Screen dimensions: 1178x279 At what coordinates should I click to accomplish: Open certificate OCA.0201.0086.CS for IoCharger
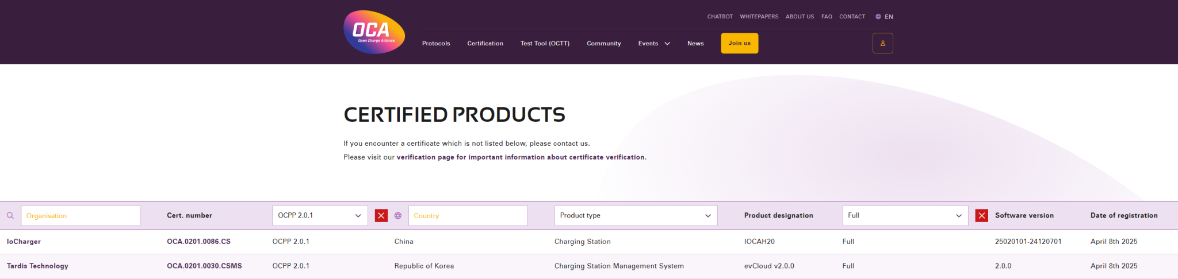198,242
